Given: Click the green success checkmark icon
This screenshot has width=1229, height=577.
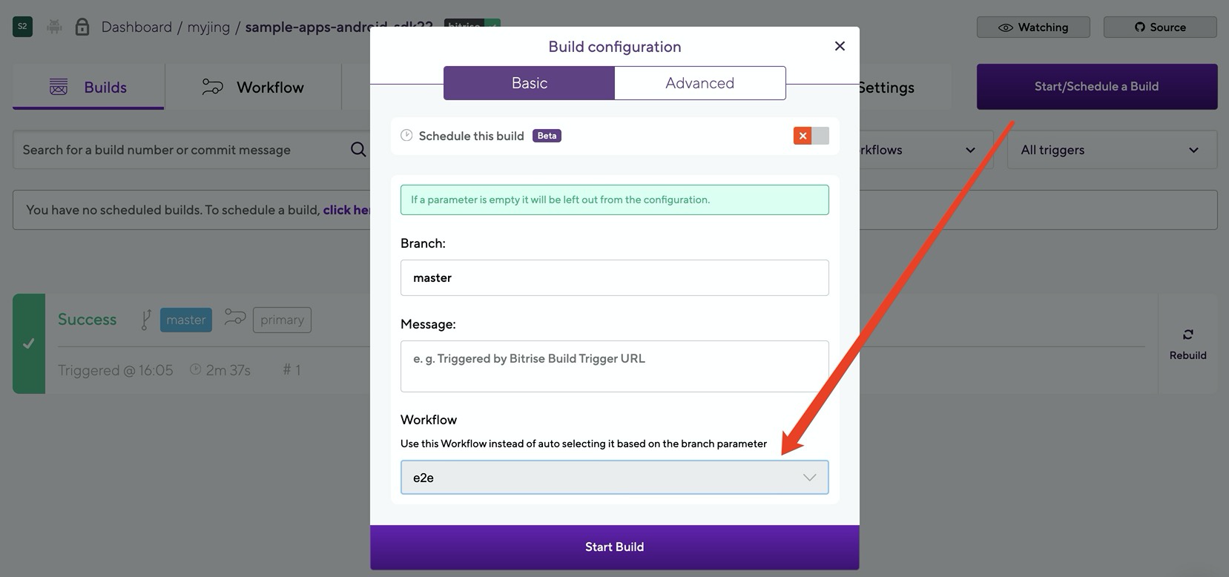Looking at the screenshot, I should click(29, 343).
